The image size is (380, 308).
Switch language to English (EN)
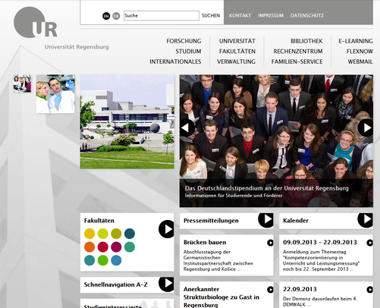point(106,16)
